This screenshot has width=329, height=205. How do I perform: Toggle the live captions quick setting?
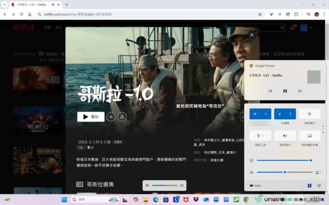[310, 136]
